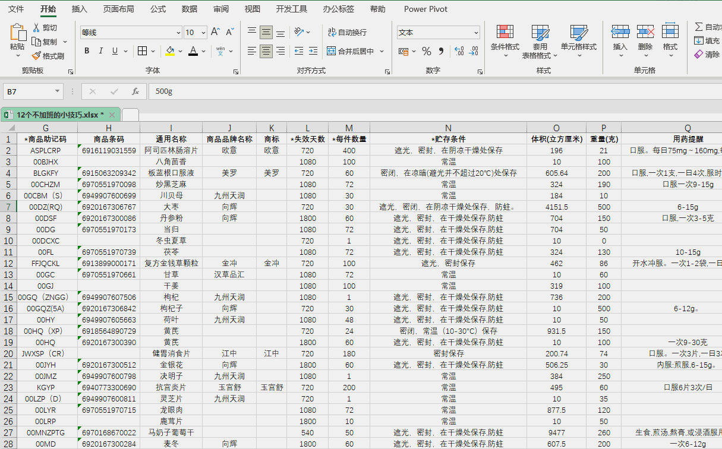722x449 pixels.
Task: Open the Name Box dropdown arrow
Action: point(58,91)
